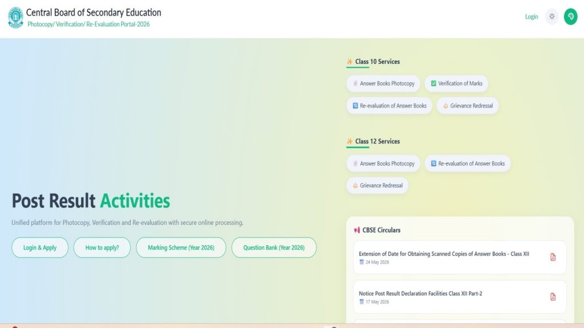The image size is (584, 328).
Task: Open Question Bank (Year 2026)
Action: [x=274, y=248]
